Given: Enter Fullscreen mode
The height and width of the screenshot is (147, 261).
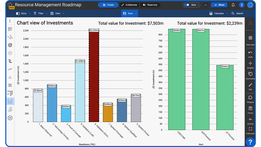Looking at the screenshot, I should (250, 130).
